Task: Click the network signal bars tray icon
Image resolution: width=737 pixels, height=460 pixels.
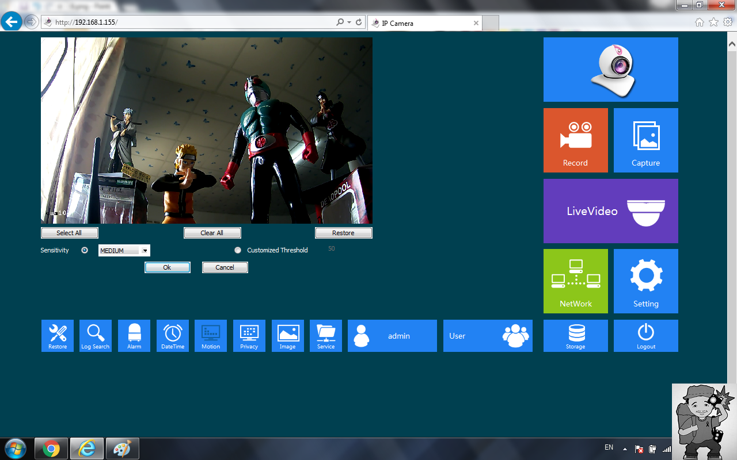Action: (667, 449)
